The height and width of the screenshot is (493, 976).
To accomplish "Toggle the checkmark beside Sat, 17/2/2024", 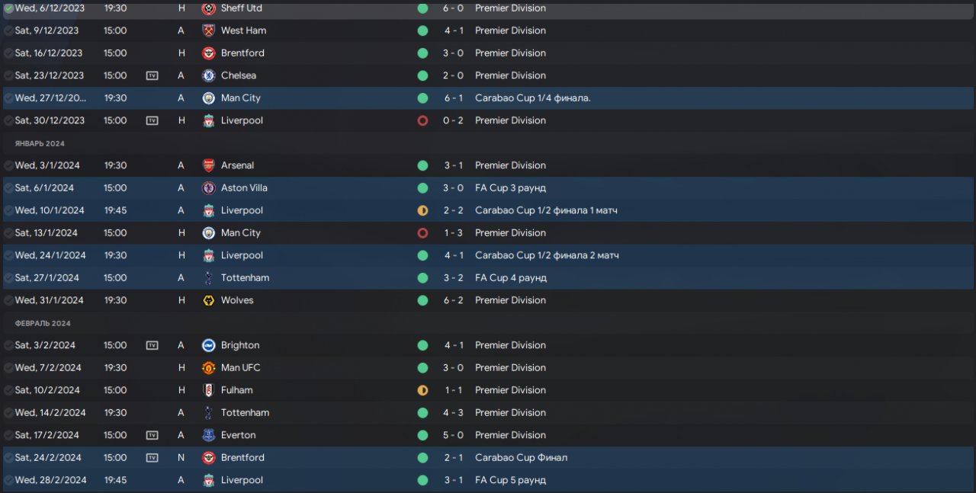I will click(x=8, y=435).
